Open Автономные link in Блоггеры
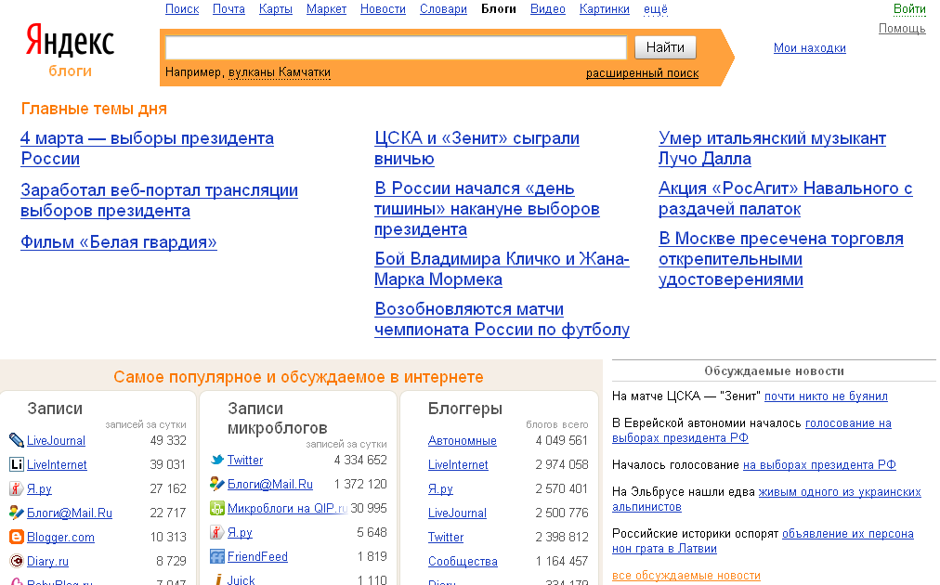Viewport: 940px width, 585px height. coord(463,440)
